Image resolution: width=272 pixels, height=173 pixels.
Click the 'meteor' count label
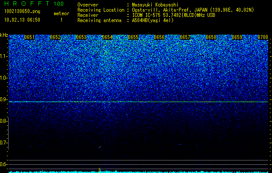[x=61, y=13]
